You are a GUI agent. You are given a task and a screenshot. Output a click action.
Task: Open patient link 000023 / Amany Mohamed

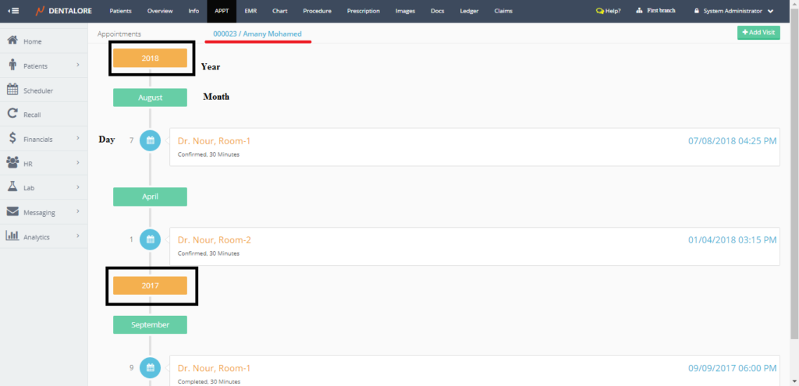pyautogui.click(x=257, y=34)
